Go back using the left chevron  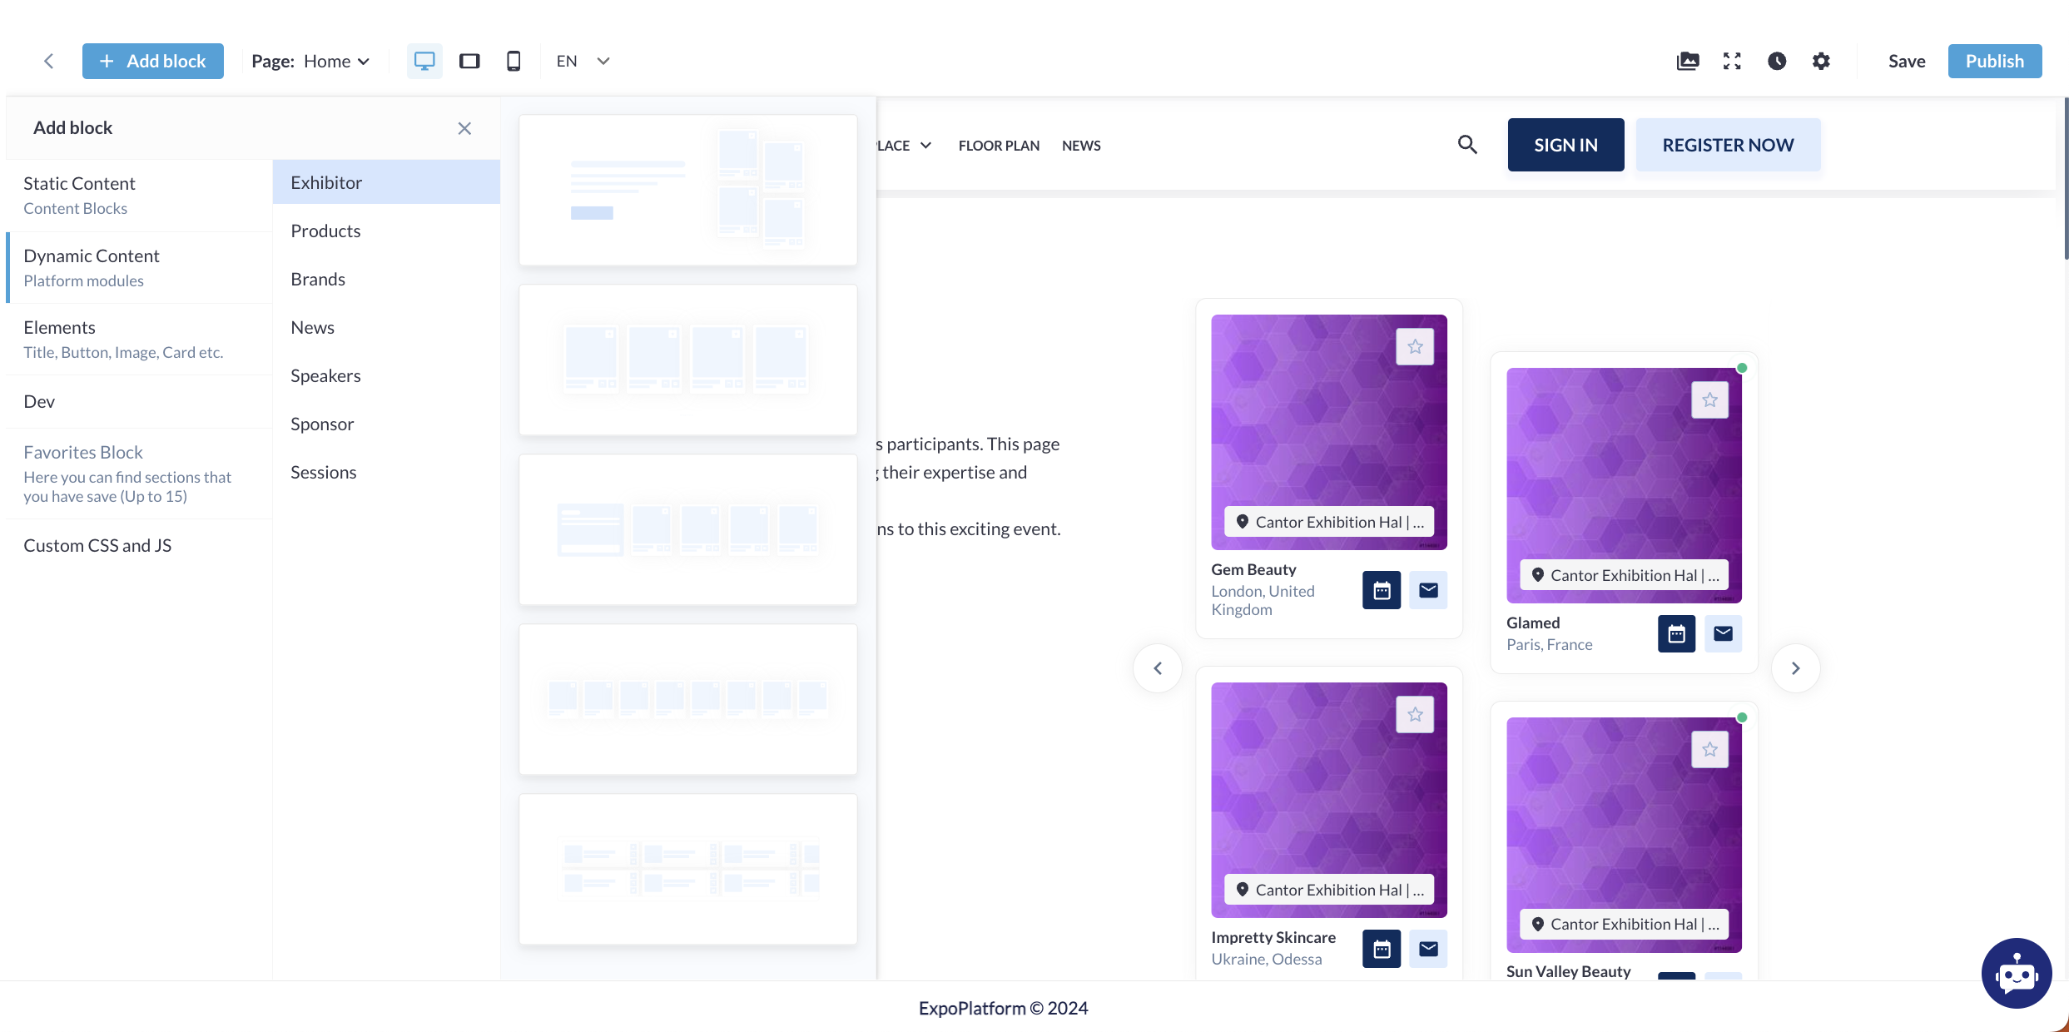tap(49, 61)
